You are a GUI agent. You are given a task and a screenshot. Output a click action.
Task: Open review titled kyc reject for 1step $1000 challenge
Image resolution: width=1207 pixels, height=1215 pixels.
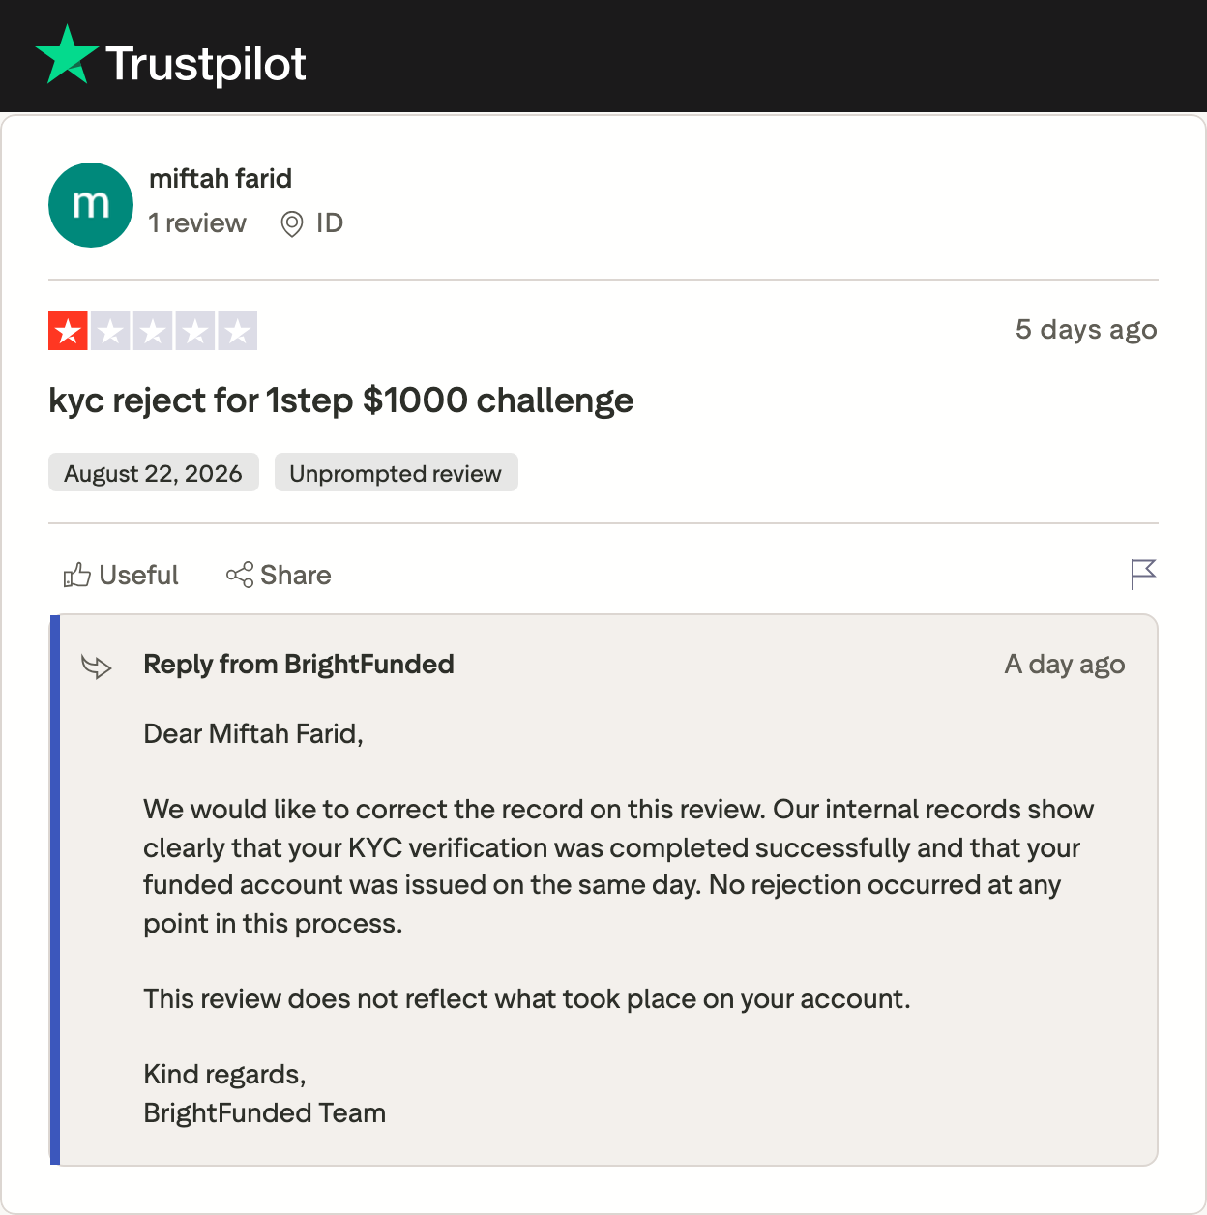[341, 400]
